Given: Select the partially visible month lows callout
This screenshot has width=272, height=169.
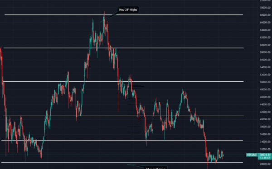Looking at the screenshot, I should (155, 168).
